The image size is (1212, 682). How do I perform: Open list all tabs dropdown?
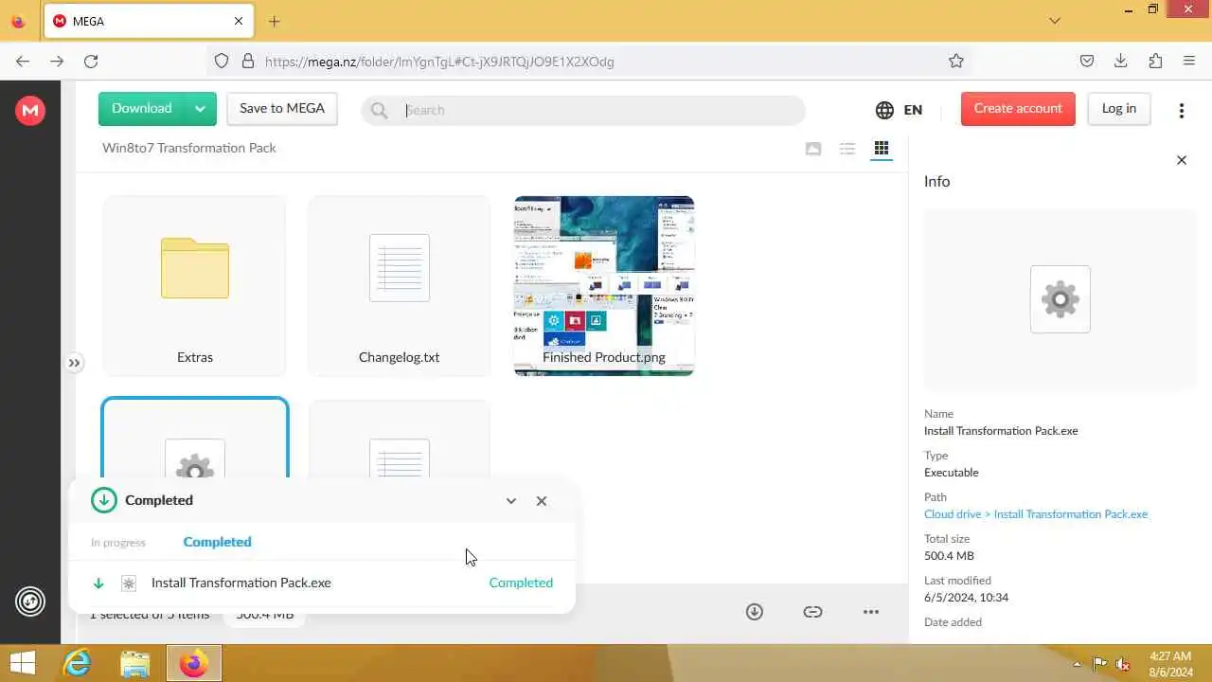tap(1055, 21)
